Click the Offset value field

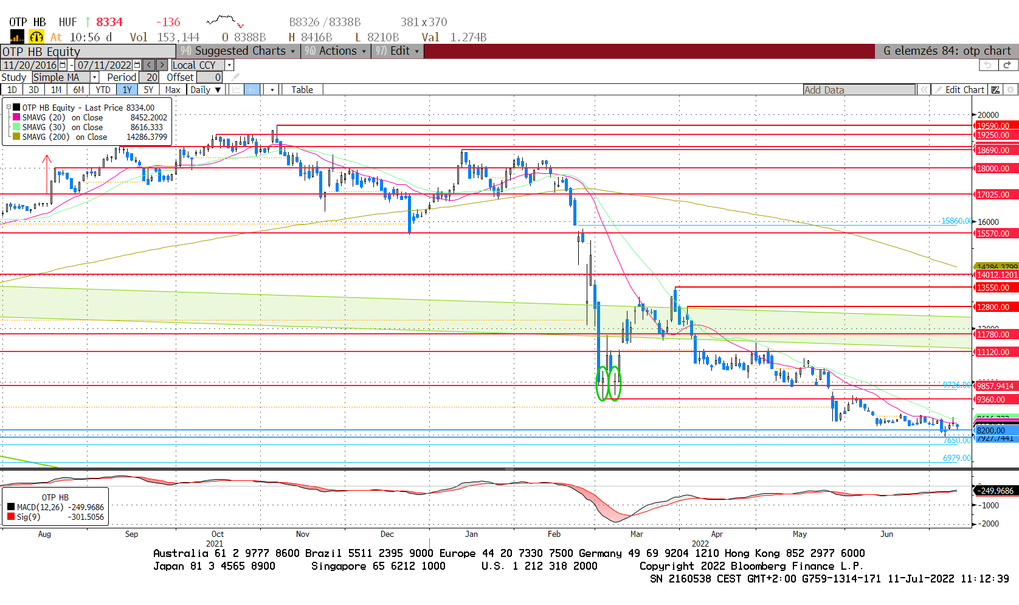(209, 77)
